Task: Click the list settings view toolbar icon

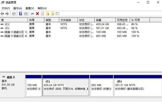Action: 57,14
